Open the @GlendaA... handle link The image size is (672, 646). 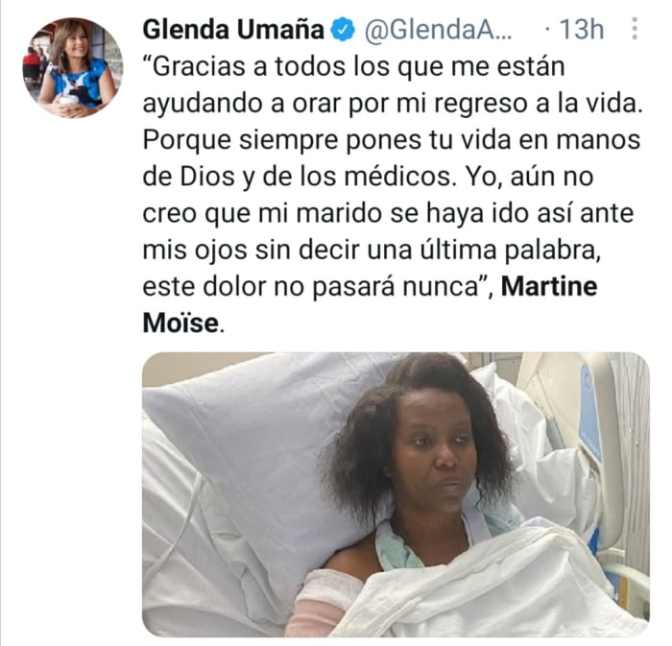[x=438, y=30]
